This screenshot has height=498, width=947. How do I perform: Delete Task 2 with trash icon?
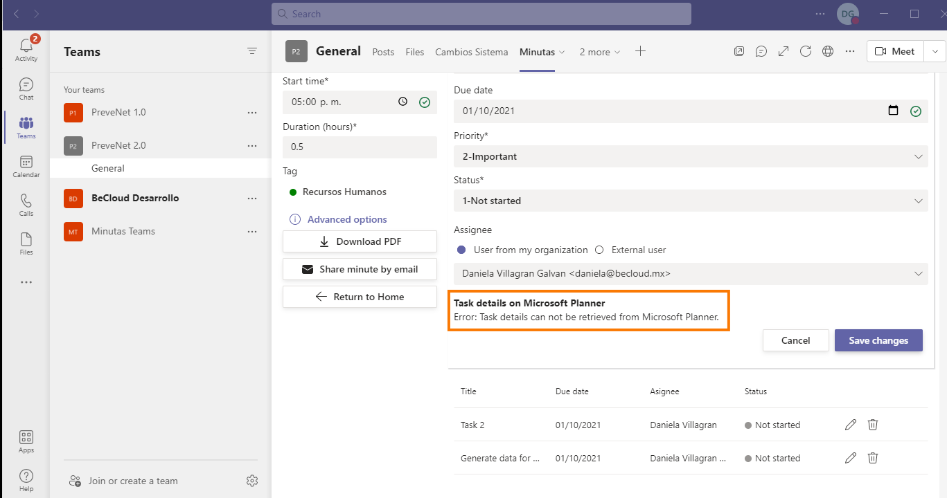coord(873,425)
